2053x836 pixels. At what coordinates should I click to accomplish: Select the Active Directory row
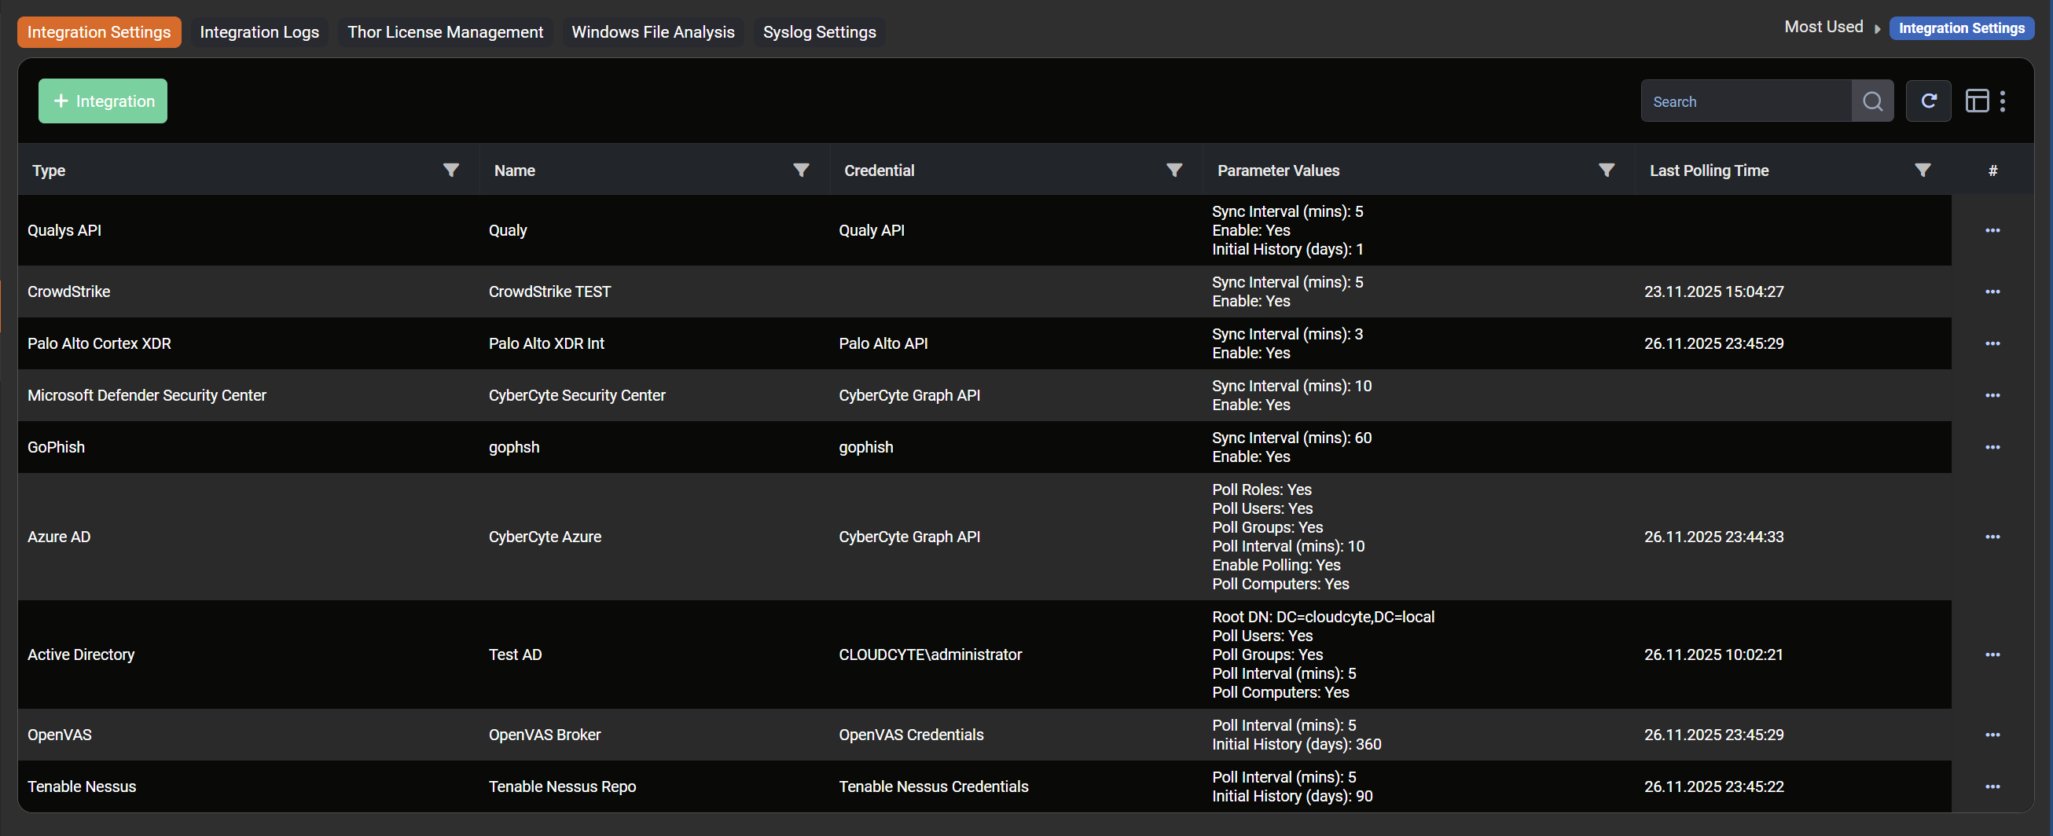(x=81, y=654)
